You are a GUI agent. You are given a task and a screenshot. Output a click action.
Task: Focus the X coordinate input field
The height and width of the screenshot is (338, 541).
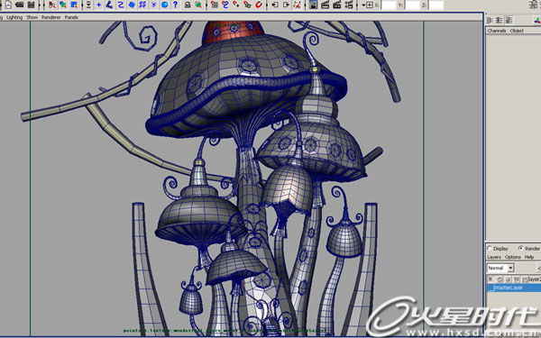coord(389,5)
